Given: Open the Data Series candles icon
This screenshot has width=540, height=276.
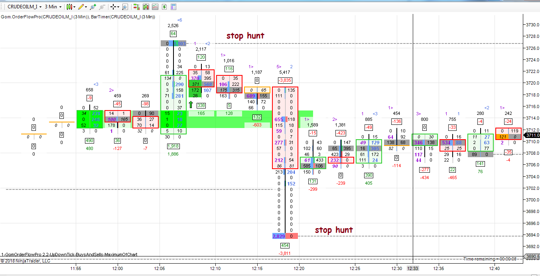Looking at the screenshot, I should click(146, 7).
